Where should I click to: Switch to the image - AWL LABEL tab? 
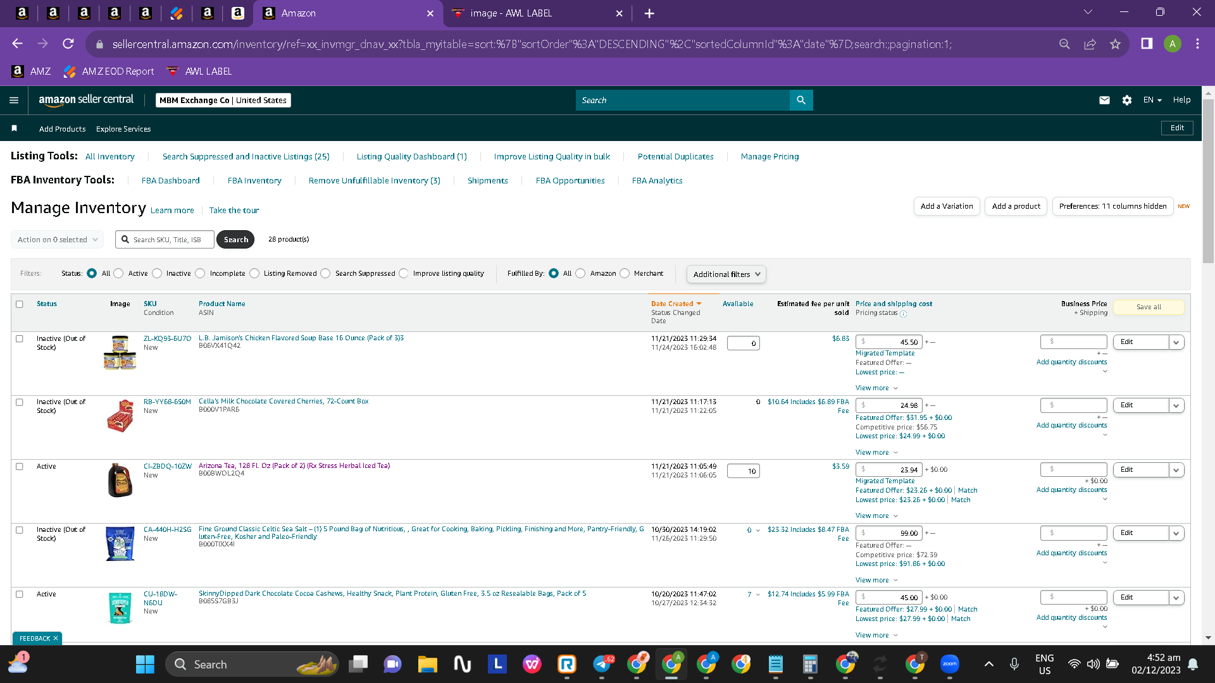click(538, 13)
